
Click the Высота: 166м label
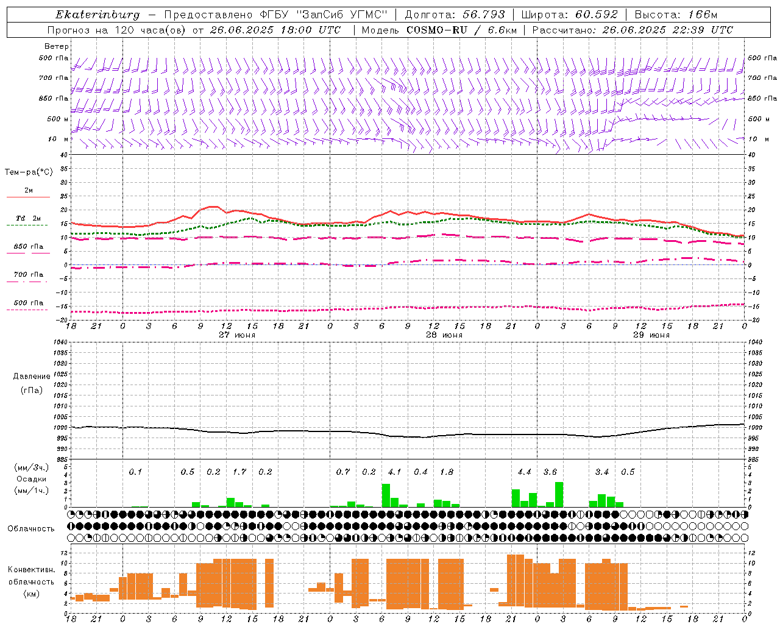click(x=676, y=15)
